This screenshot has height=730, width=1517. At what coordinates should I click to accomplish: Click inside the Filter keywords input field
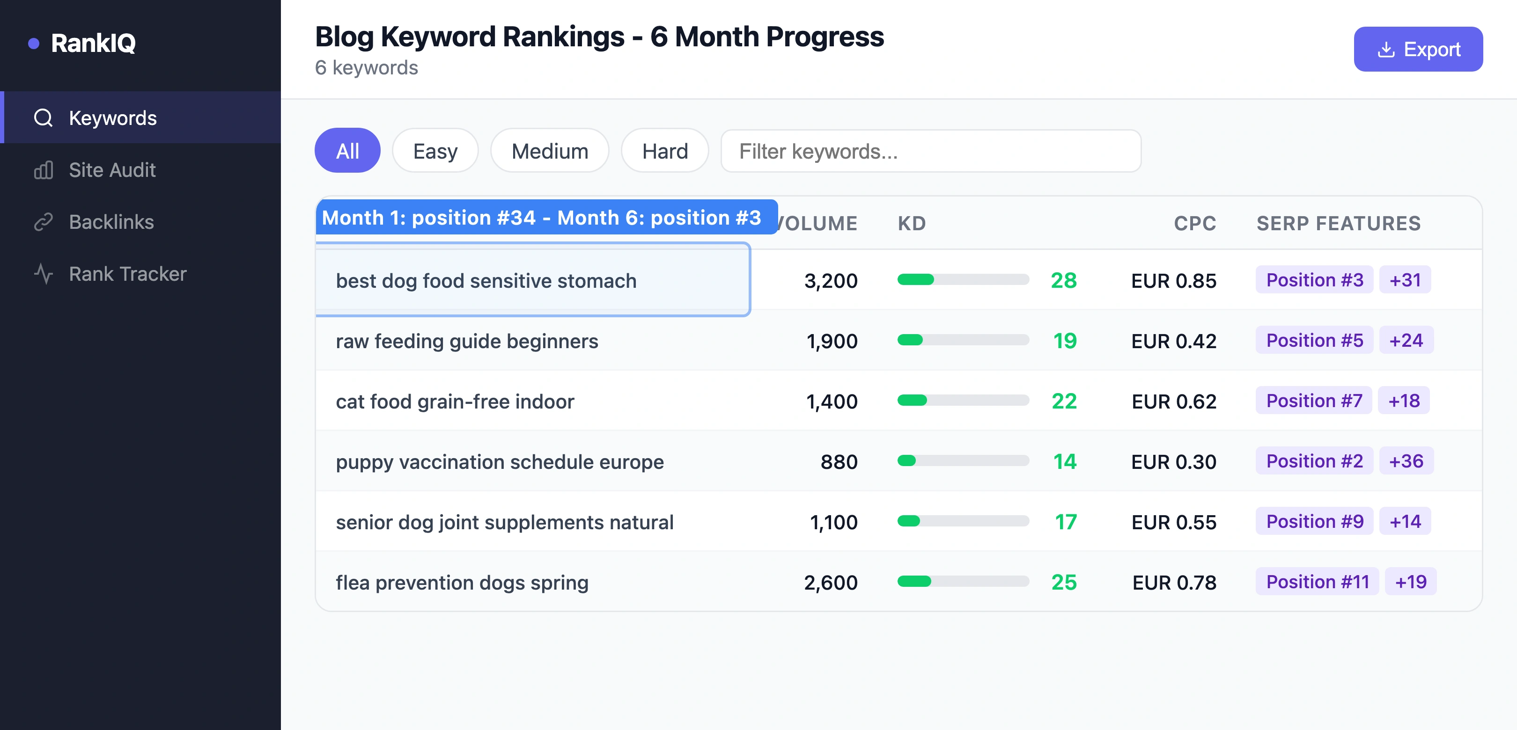[x=930, y=152]
